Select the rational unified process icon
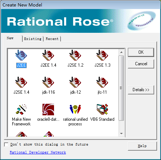This screenshot has width=161, height=160. (x=75, y=109)
